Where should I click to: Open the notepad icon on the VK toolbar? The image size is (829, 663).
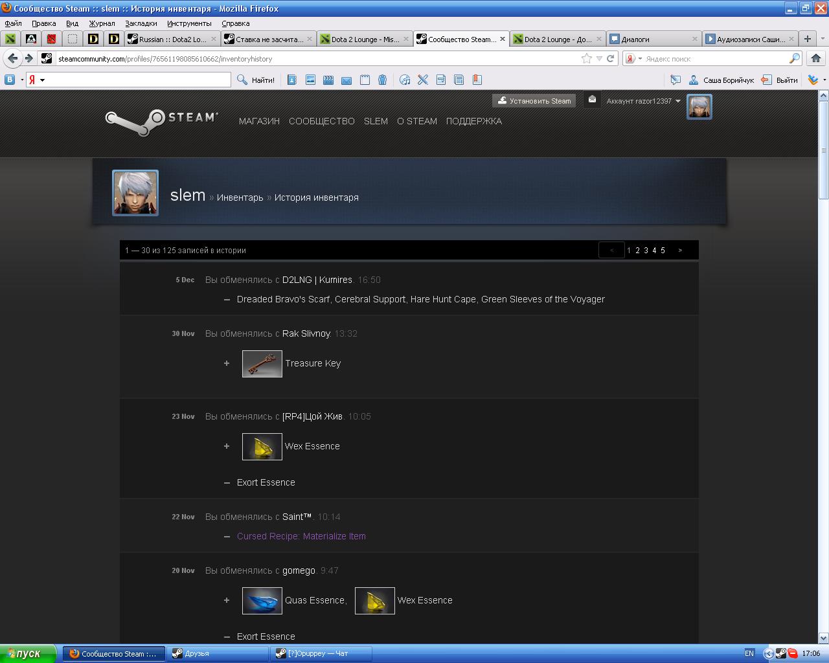[365, 80]
